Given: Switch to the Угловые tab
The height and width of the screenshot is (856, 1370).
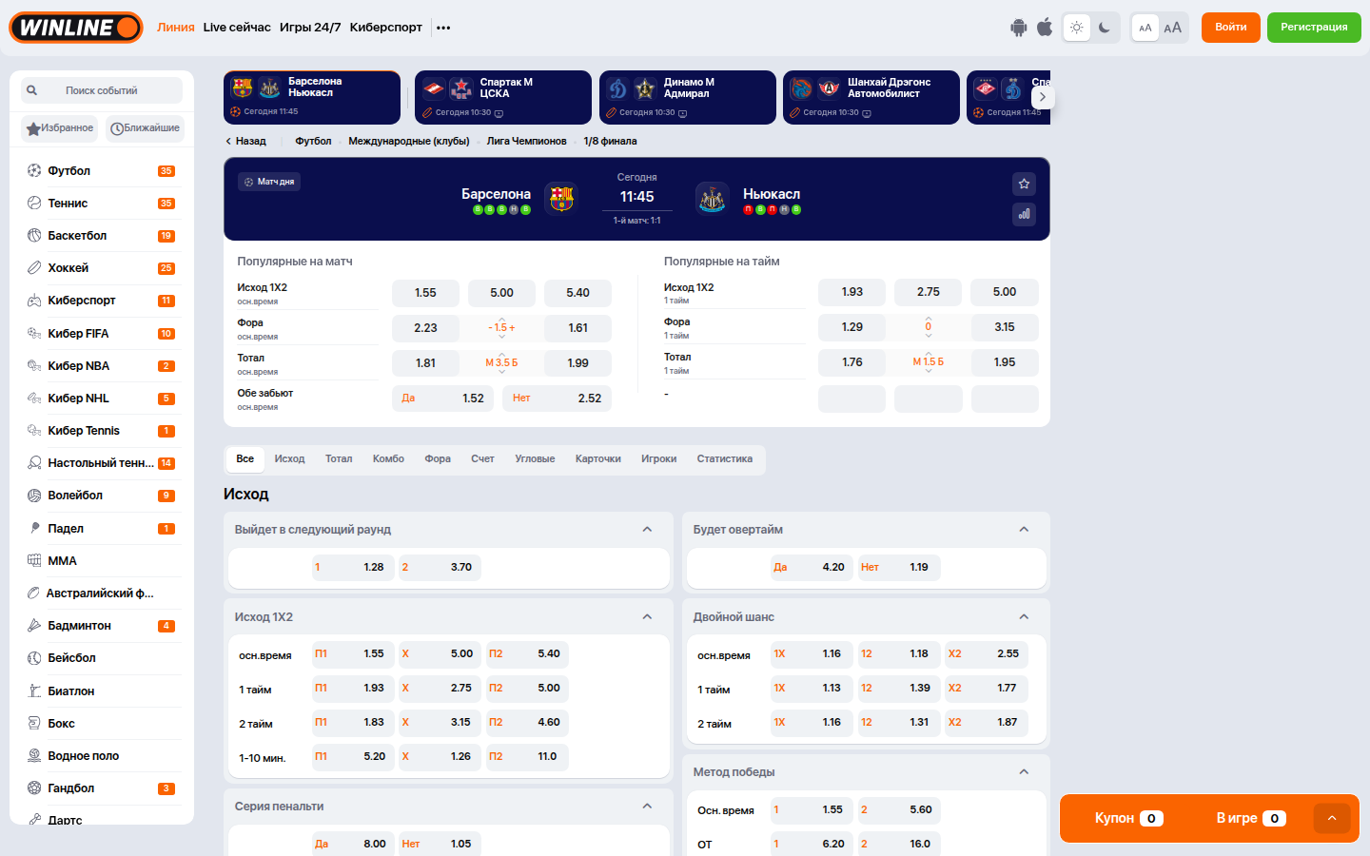Looking at the screenshot, I should (x=535, y=459).
